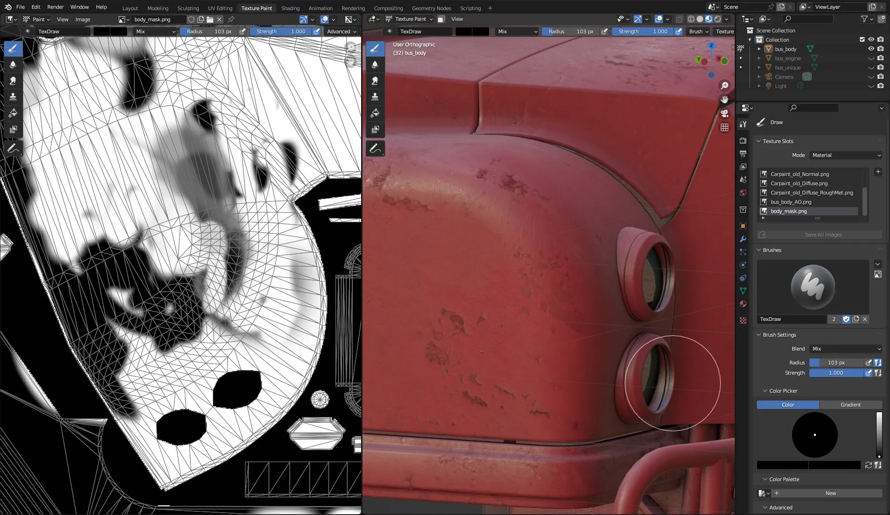Image resolution: width=890 pixels, height=515 pixels.
Task: Select the Soften tool in image editor
Action: click(13, 64)
